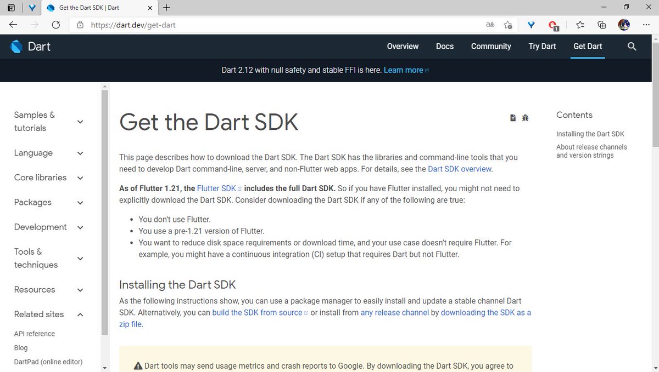Expand the Language sidebar section
The height and width of the screenshot is (372, 659).
coord(49,153)
